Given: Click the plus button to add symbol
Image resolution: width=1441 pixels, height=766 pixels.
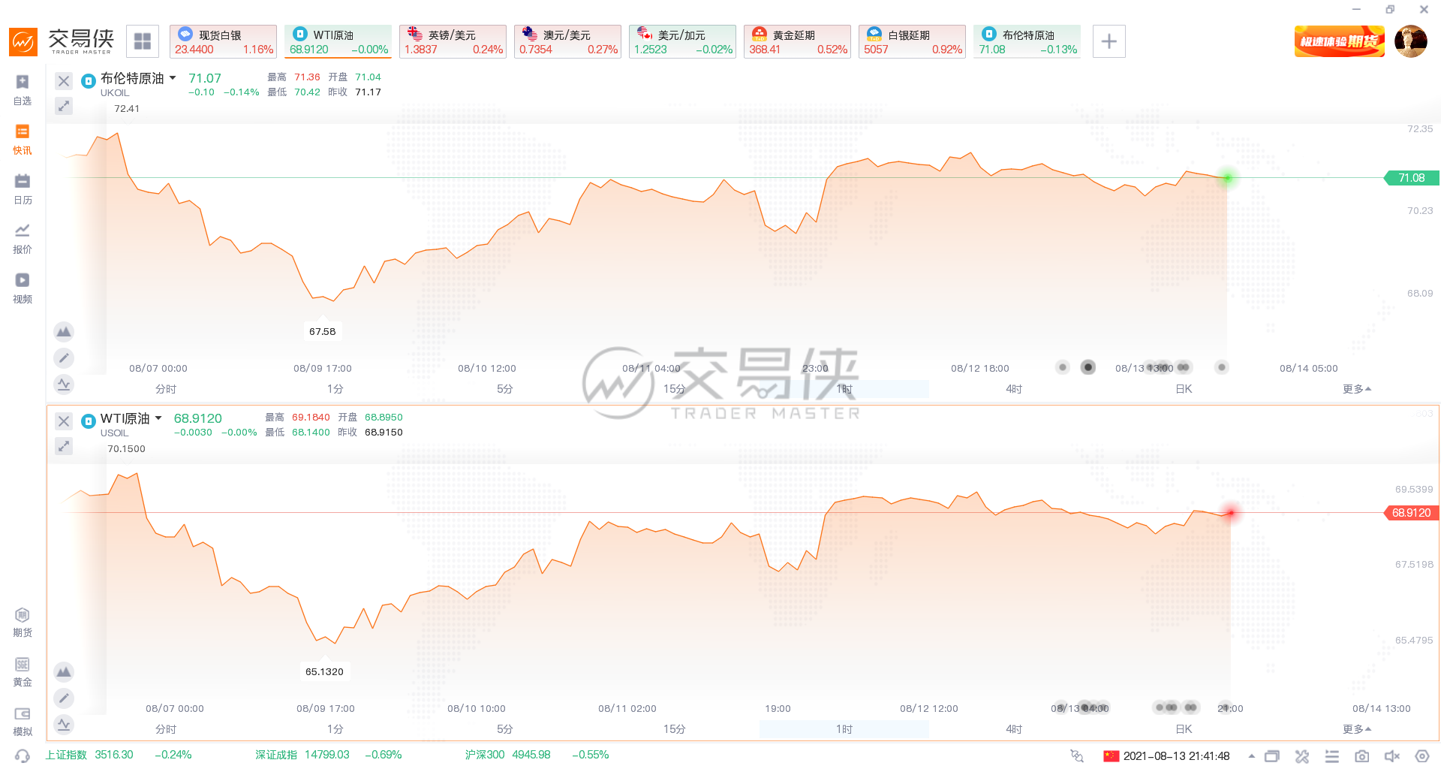Looking at the screenshot, I should (x=1109, y=41).
